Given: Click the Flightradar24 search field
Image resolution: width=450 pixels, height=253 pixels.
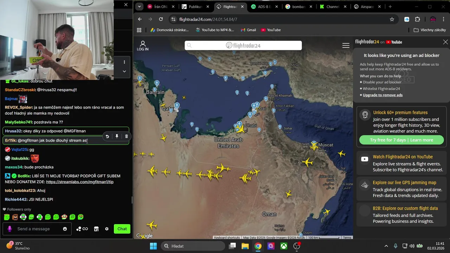Looking at the screenshot, I should point(243,45).
